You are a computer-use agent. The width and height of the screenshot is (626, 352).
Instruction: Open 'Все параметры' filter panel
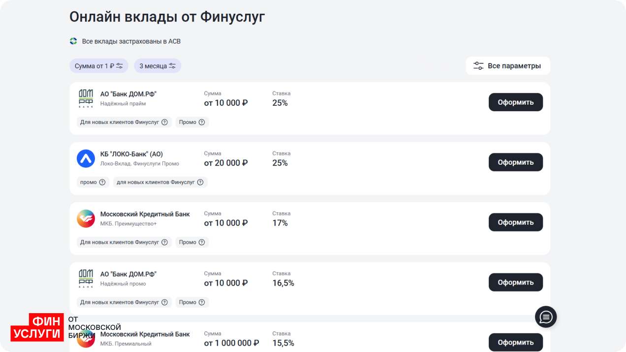point(508,66)
